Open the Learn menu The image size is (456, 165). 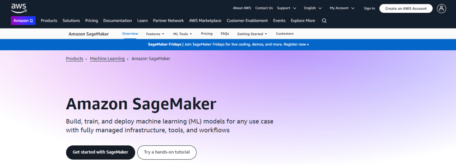(x=143, y=21)
